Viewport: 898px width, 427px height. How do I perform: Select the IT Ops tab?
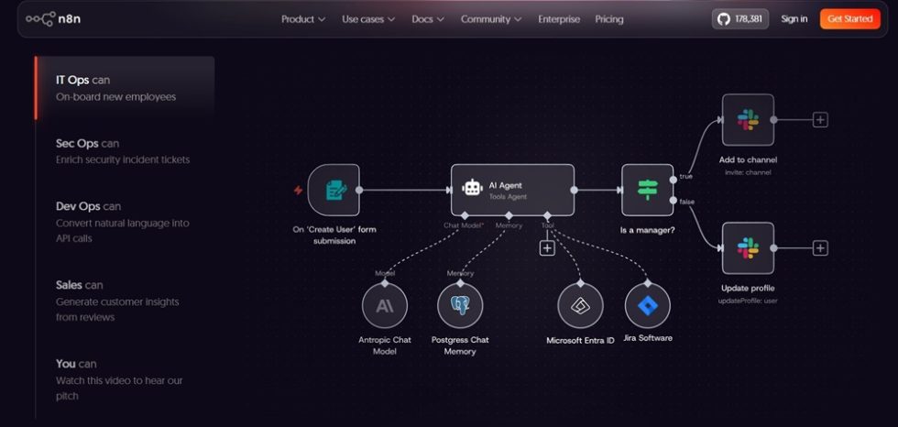tap(125, 88)
